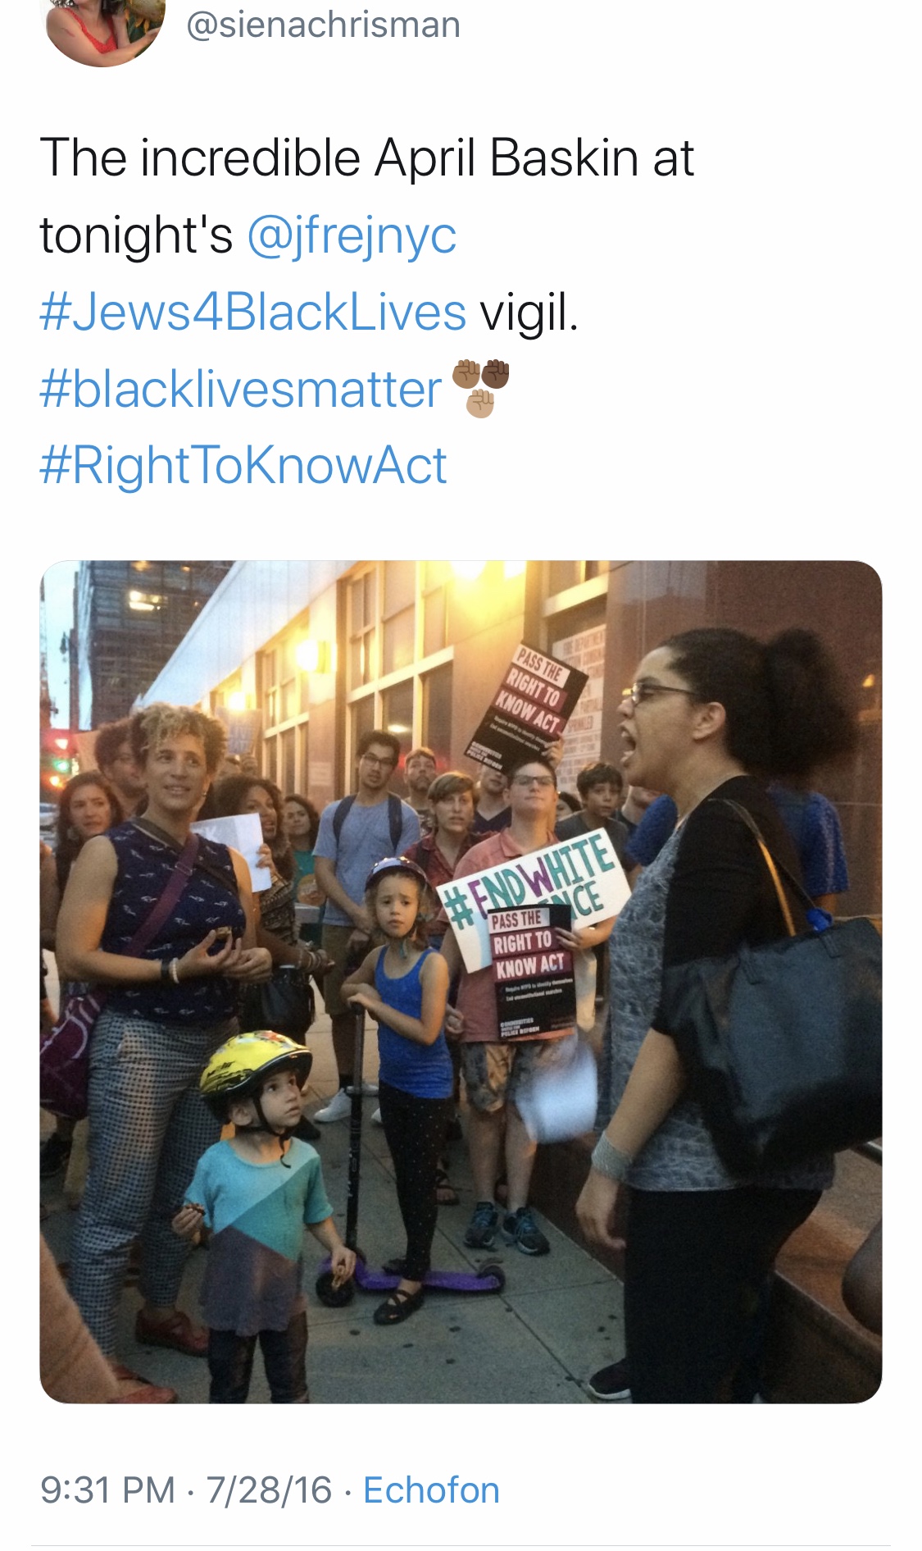The height and width of the screenshot is (1551, 922).
Task: Click the 9:31 PM timestamp
Action: click(x=107, y=1490)
